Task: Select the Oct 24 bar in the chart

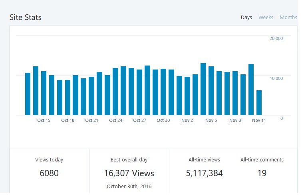Action: [x=115, y=92]
